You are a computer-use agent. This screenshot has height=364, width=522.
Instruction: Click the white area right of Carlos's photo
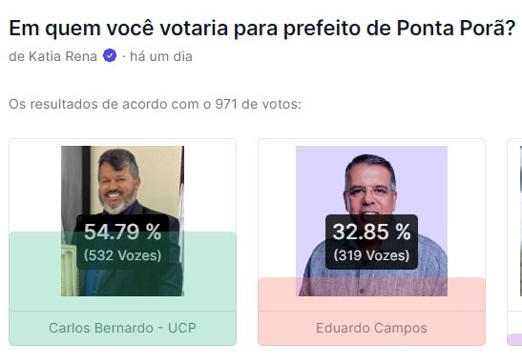(x=210, y=186)
